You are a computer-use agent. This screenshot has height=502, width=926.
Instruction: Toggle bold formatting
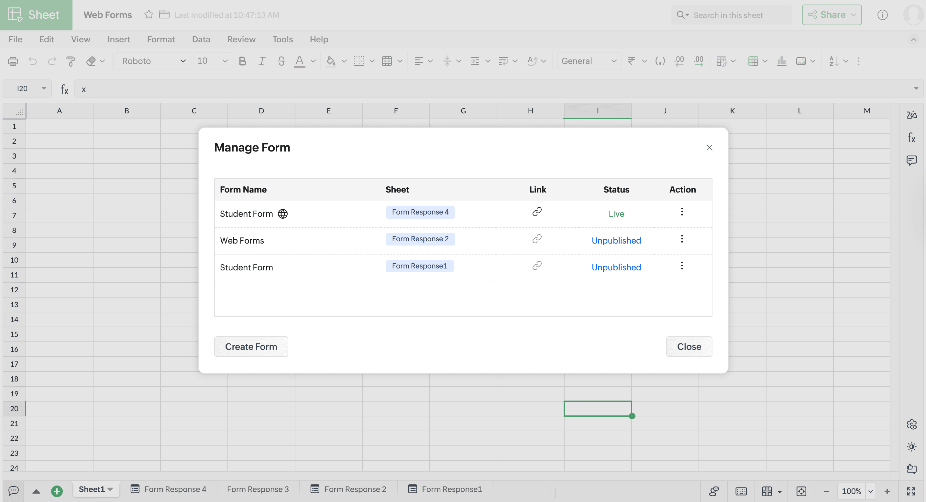point(242,61)
